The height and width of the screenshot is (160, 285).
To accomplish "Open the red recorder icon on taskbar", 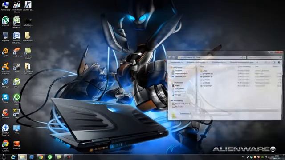I will click(x=69, y=157).
